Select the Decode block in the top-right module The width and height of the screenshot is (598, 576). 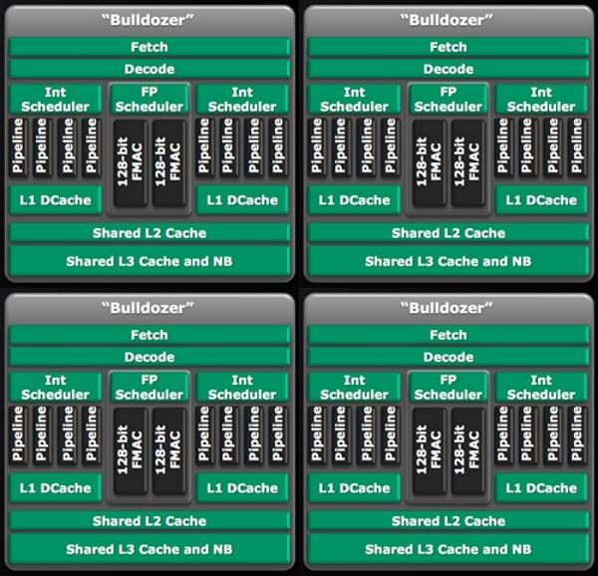click(x=448, y=69)
